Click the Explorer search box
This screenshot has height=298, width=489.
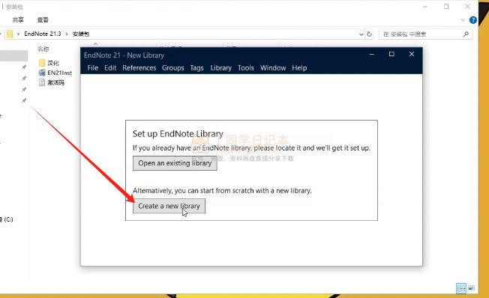[425, 34]
